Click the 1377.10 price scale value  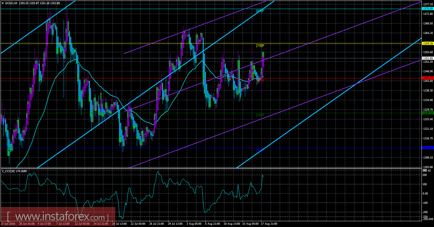tap(428, 4)
